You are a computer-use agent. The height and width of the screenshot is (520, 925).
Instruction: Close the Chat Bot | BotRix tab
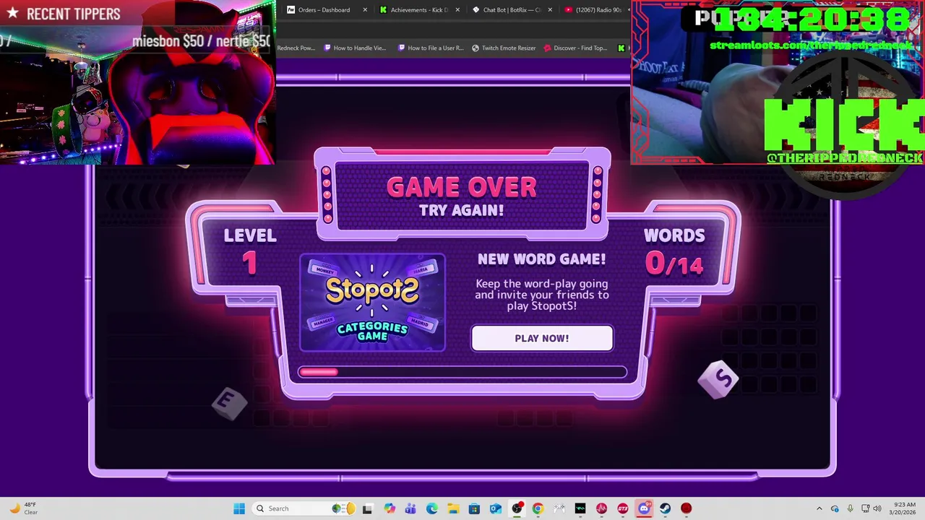click(x=550, y=10)
